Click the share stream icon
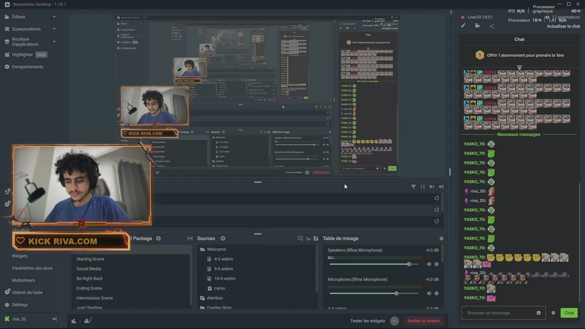Image resolution: width=585 pixels, height=329 pixels. (492, 26)
